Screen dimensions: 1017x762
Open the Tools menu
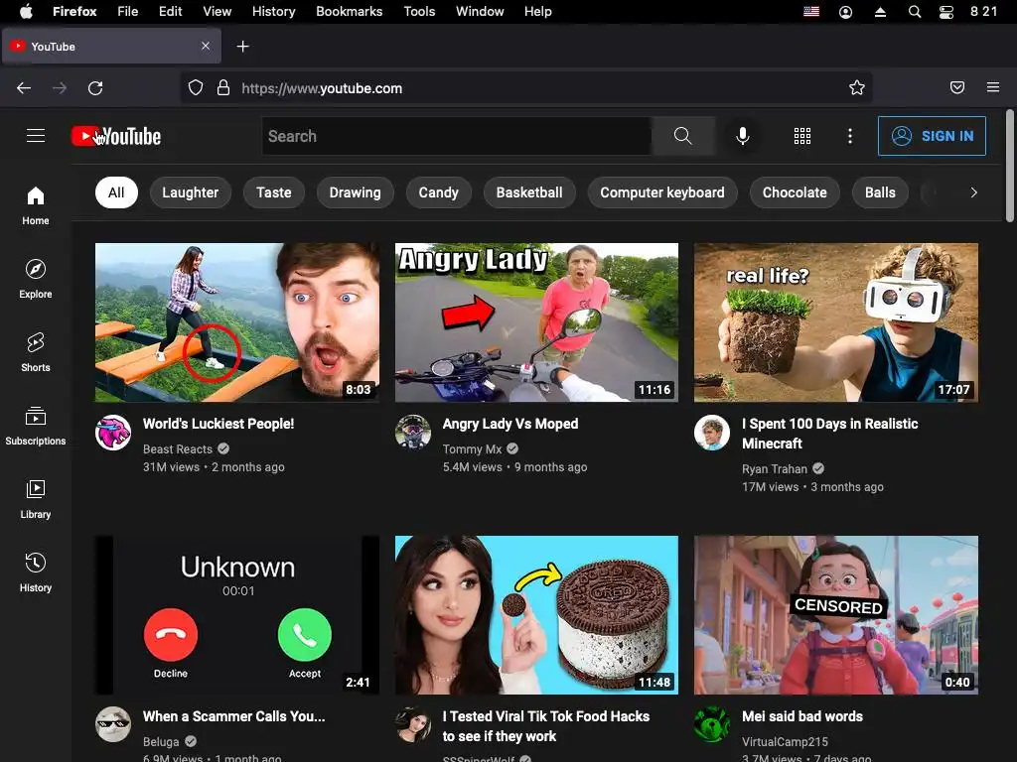click(x=419, y=12)
